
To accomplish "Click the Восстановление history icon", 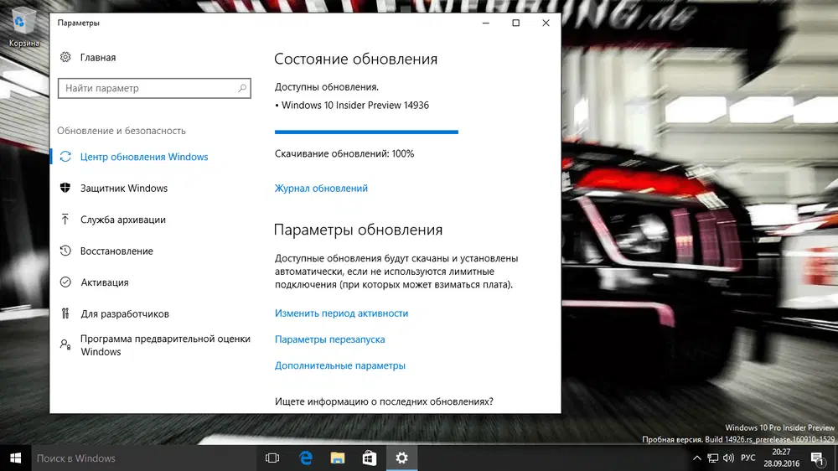I will tap(65, 251).
